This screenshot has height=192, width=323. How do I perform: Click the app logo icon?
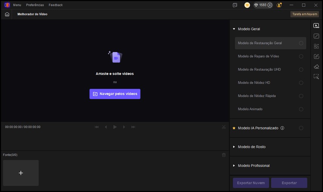coord(7,5)
